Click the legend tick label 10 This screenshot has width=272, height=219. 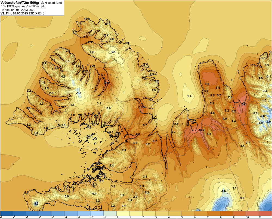coord(247,217)
